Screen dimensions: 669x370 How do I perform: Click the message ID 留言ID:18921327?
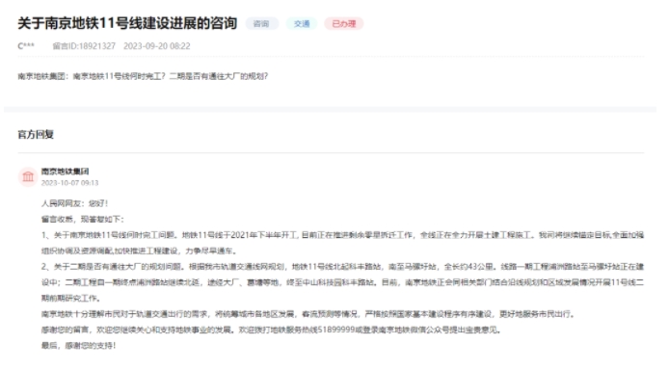tap(84, 46)
